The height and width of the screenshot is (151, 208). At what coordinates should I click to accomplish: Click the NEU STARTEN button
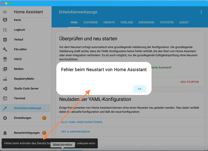tap(190, 82)
